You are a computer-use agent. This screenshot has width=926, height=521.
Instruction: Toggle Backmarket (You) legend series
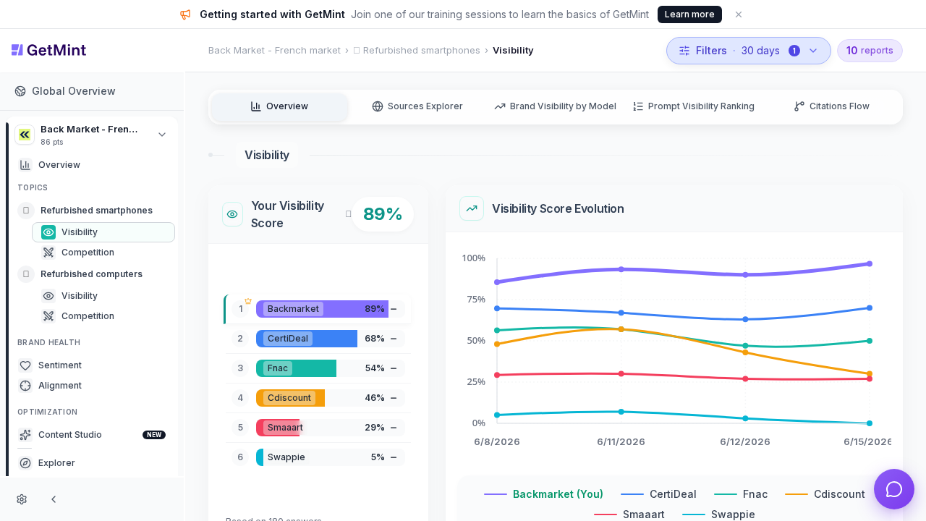(543, 494)
